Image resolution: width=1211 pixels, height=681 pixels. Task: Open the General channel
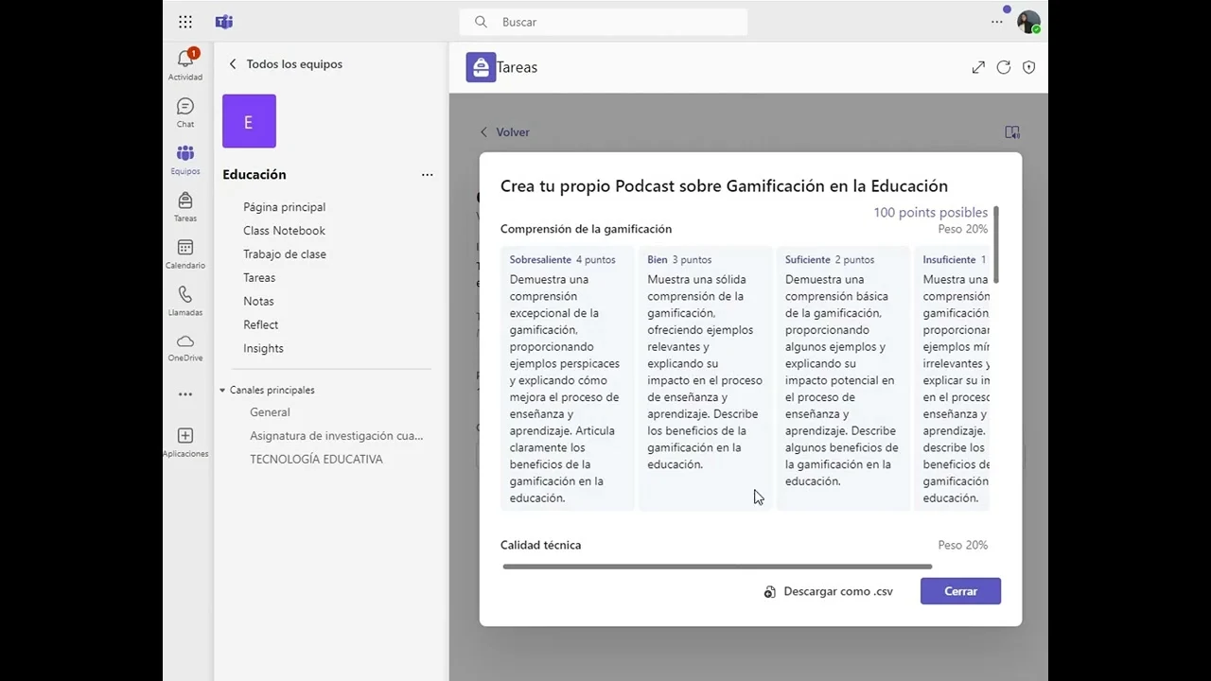click(270, 412)
